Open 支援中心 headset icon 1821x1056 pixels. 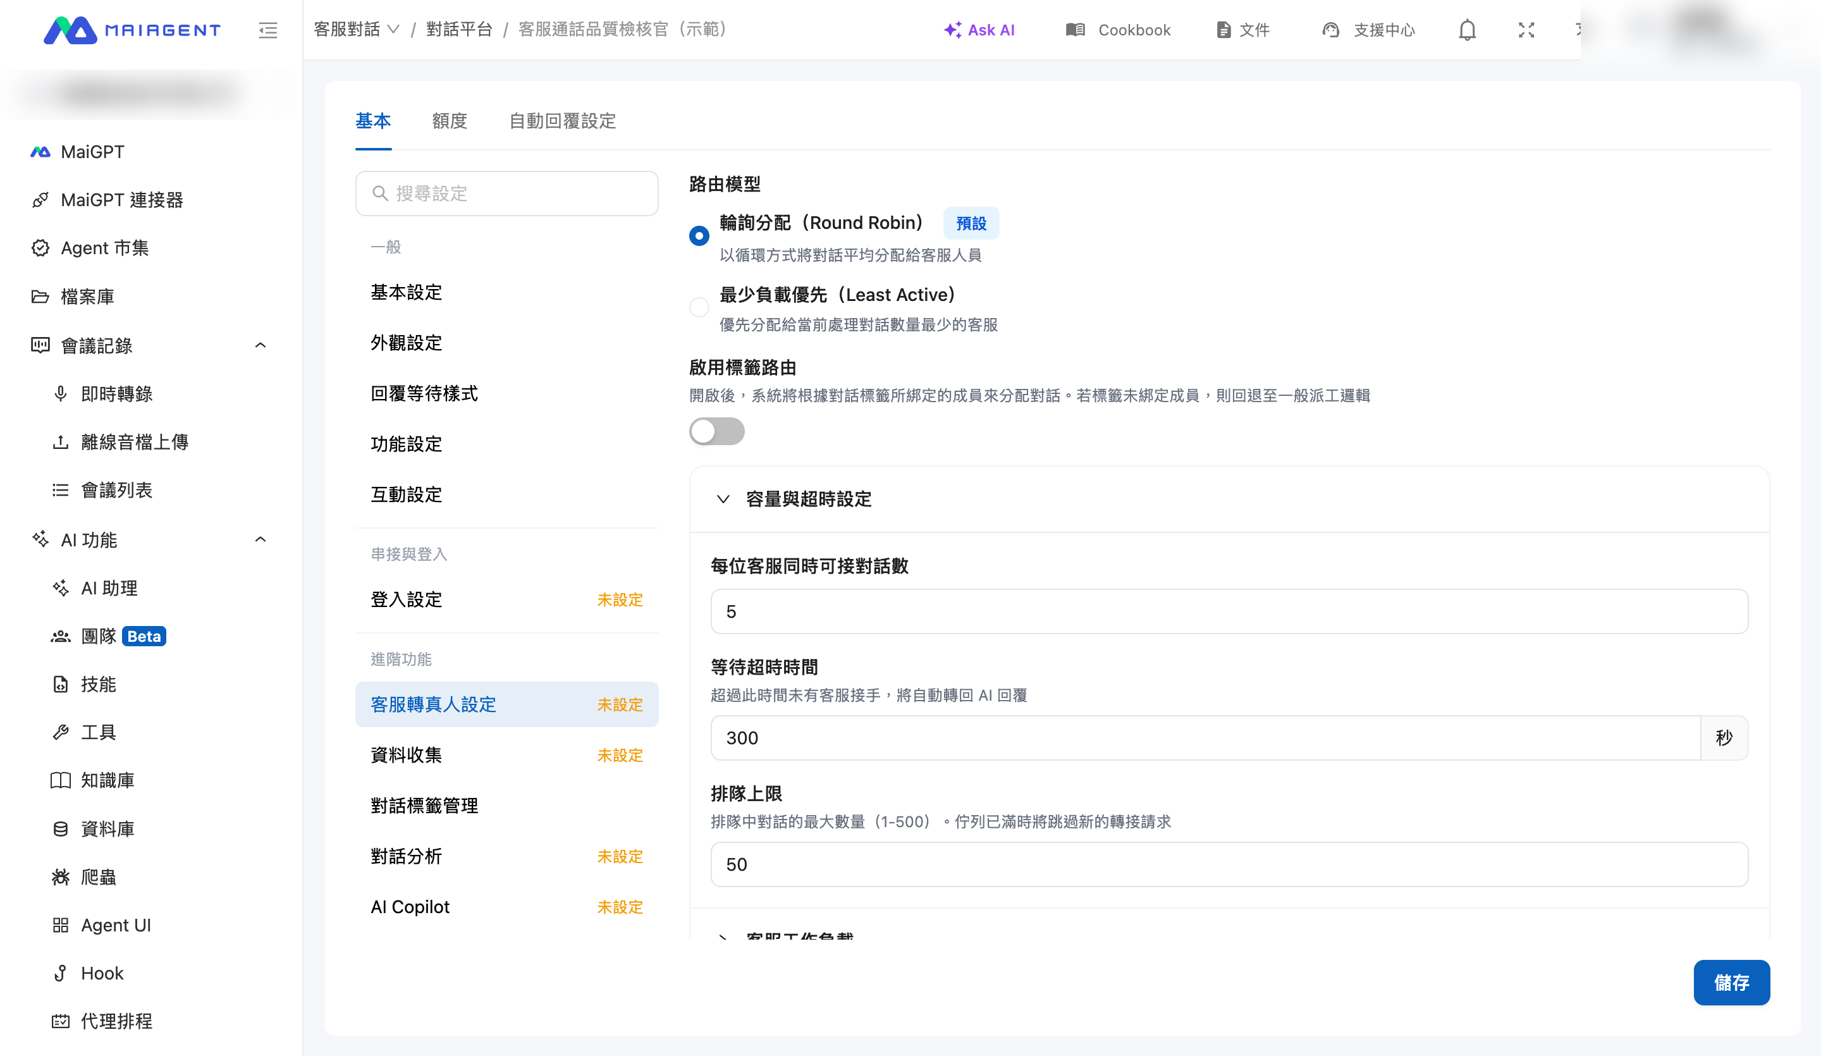click(x=1330, y=30)
